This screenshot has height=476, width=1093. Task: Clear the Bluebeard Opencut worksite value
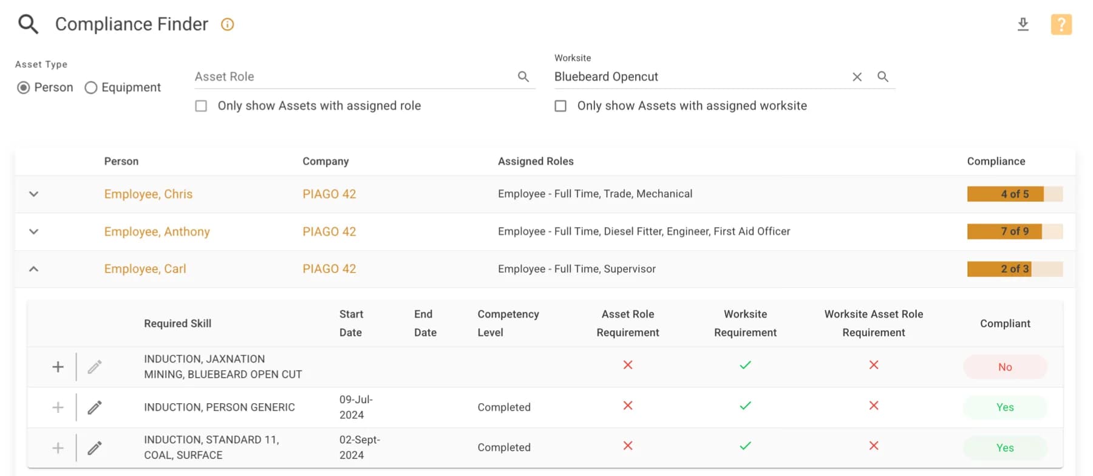click(857, 77)
